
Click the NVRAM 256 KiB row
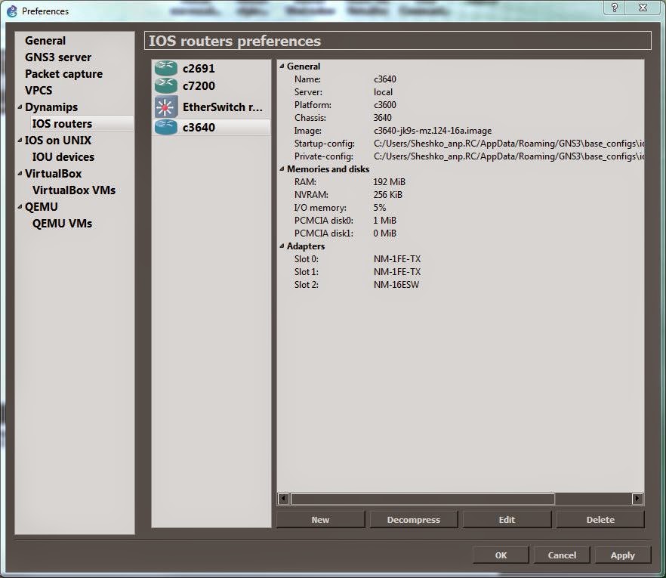461,195
